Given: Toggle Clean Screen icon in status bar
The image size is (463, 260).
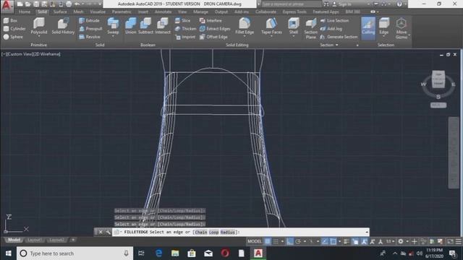Looking at the screenshot, I should click(x=450, y=241).
